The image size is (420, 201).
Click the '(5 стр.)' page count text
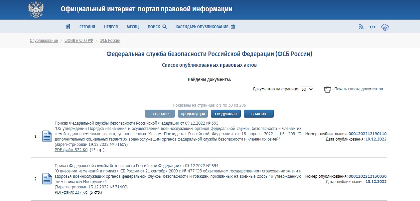tap(96, 192)
